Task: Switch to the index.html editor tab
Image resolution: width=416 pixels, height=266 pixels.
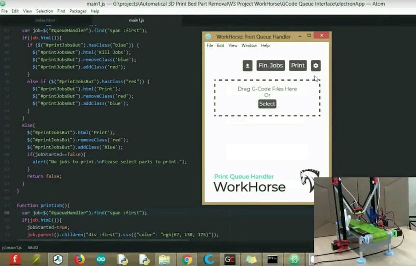Action: pos(45,20)
